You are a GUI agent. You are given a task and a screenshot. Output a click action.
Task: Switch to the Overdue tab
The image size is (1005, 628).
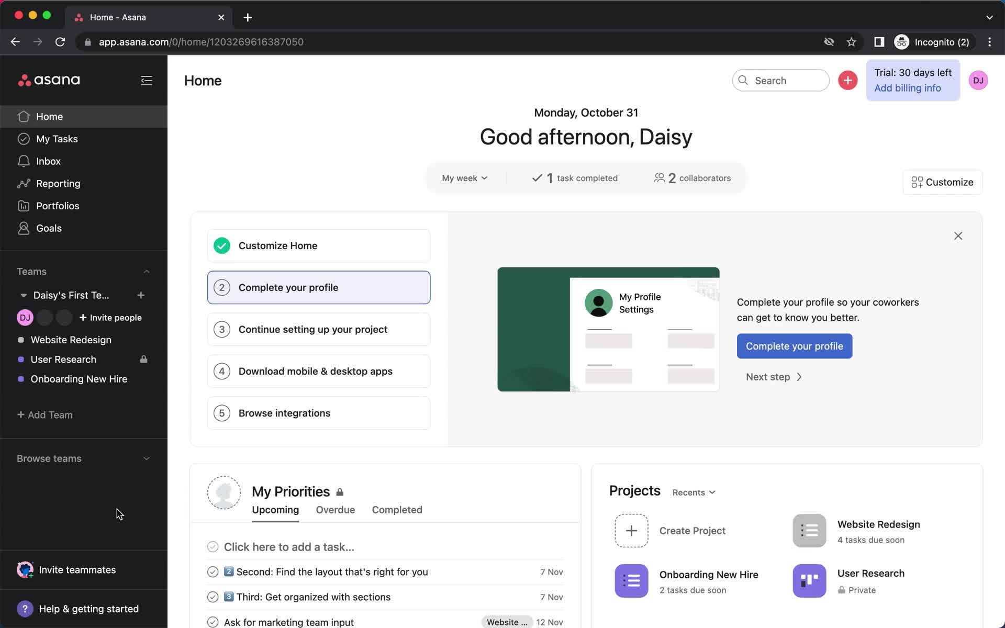pos(336,510)
